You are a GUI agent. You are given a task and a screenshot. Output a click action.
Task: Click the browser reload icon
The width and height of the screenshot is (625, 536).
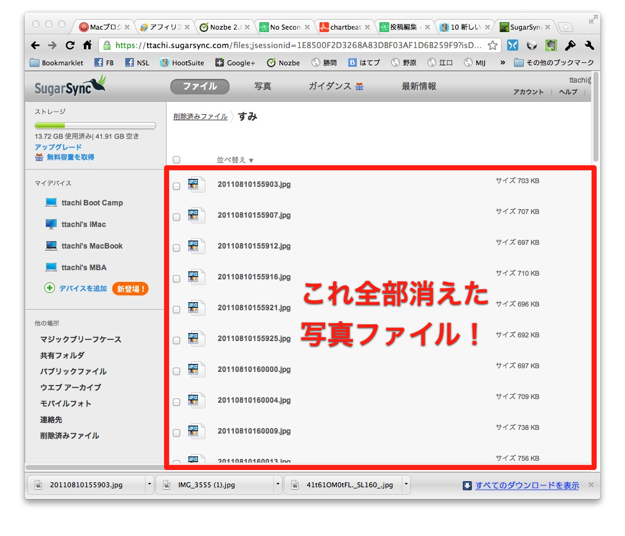(x=70, y=45)
